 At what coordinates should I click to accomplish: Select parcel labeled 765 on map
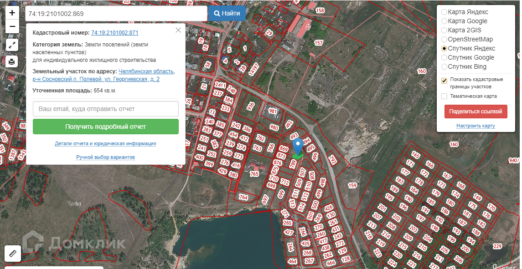(x=254, y=173)
